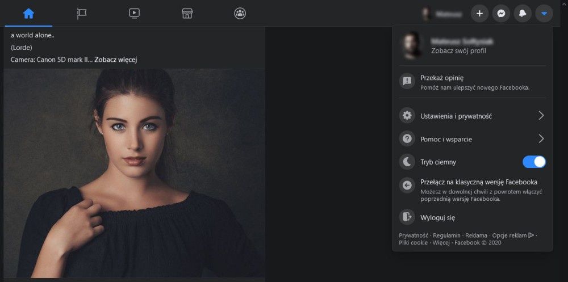
Task: Expand the post with Zobacz więcej
Action: pos(115,60)
